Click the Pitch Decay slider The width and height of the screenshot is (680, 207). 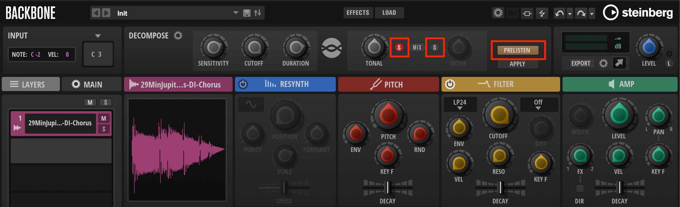pyautogui.click(x=388, y=187)
